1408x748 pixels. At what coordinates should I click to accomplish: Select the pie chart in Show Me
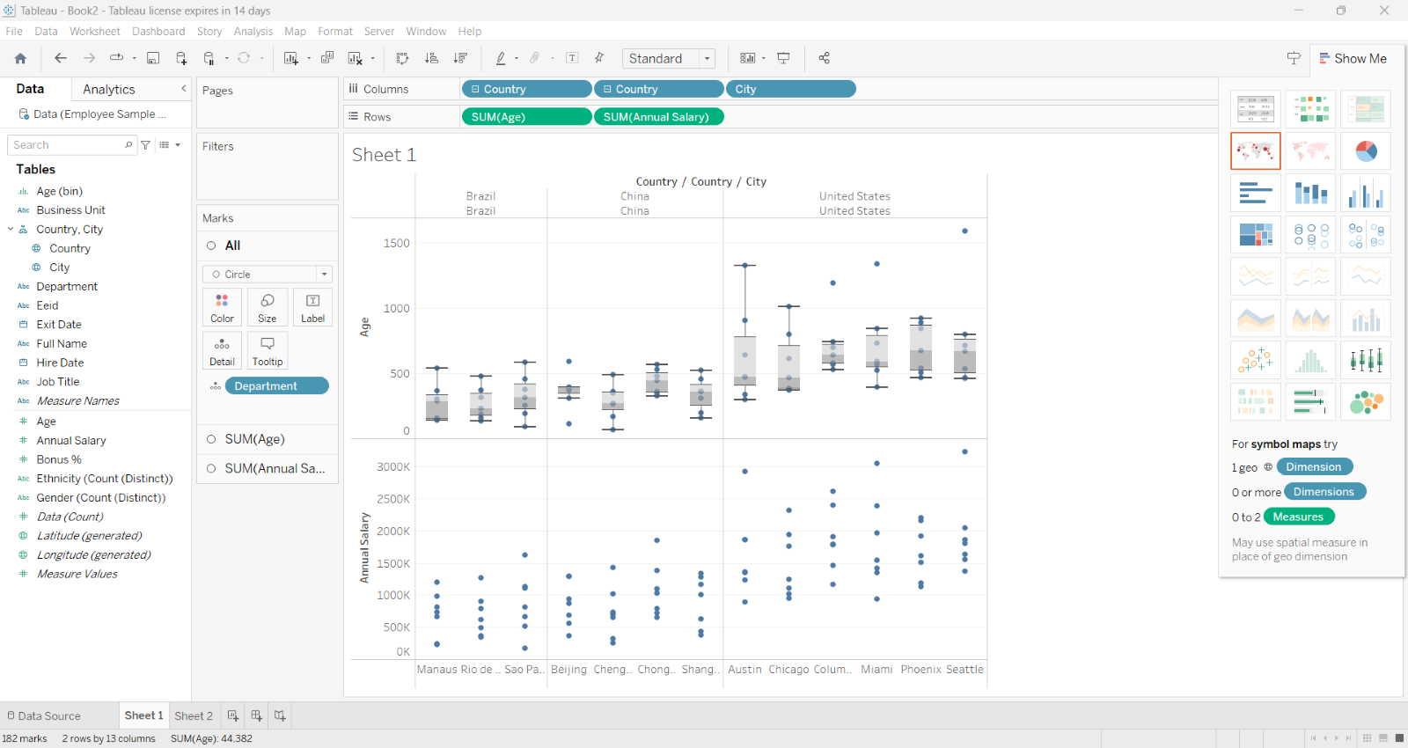point(1366,151)
